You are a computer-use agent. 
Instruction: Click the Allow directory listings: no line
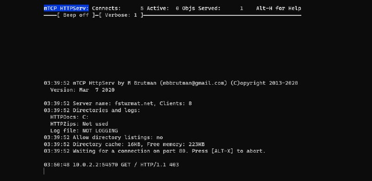coord(118,138)
